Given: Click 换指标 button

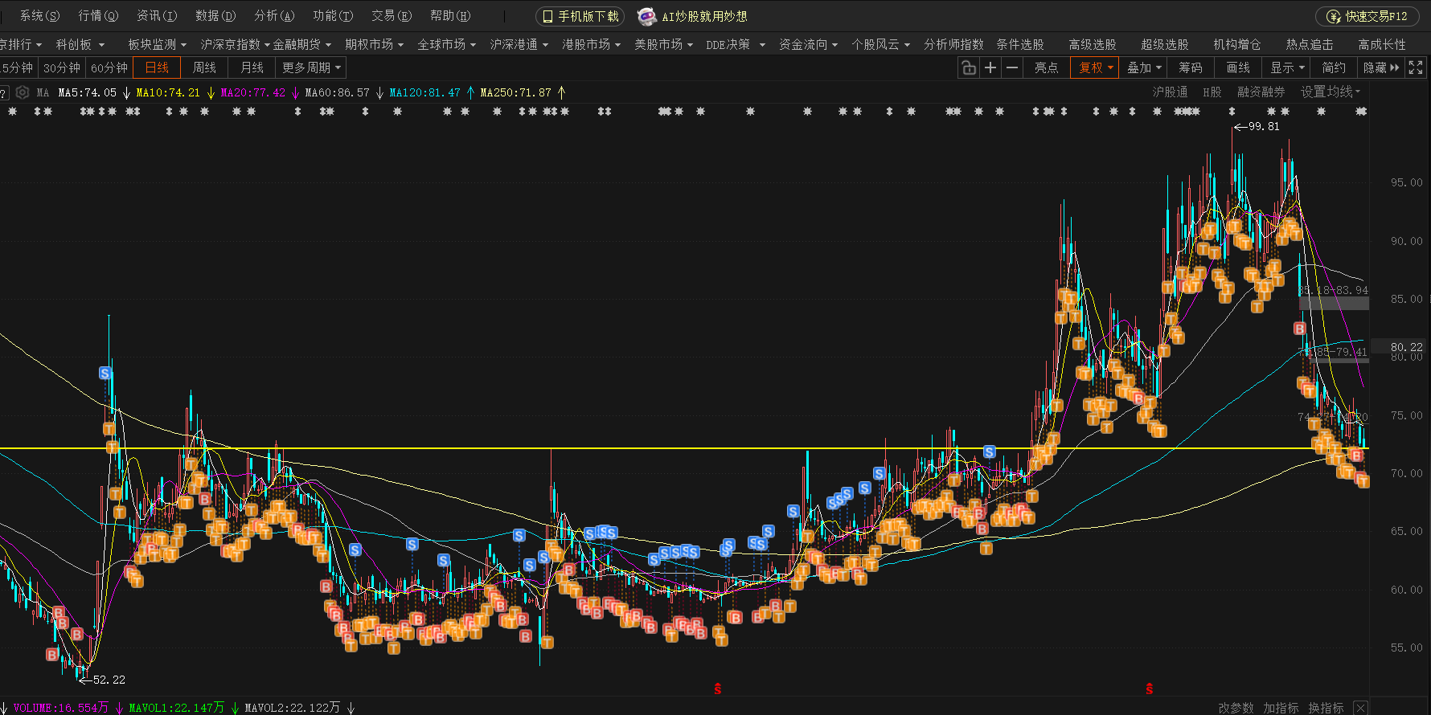Looking at the screenshot, I should point(1326,708).
